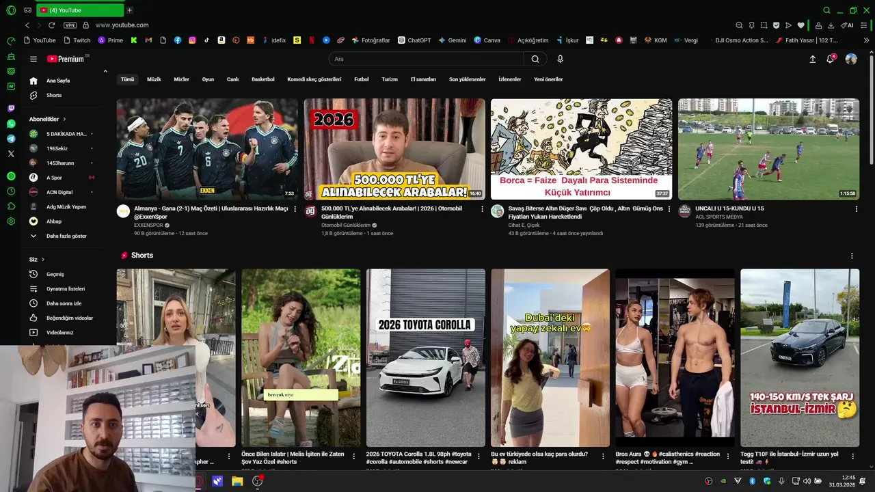Select the Futbol filter chip

(362, 79)
